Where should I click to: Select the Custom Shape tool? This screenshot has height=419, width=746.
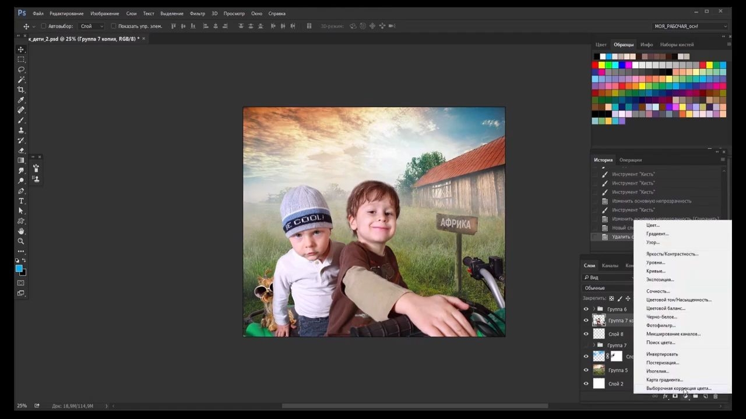[x=21, y=221]
